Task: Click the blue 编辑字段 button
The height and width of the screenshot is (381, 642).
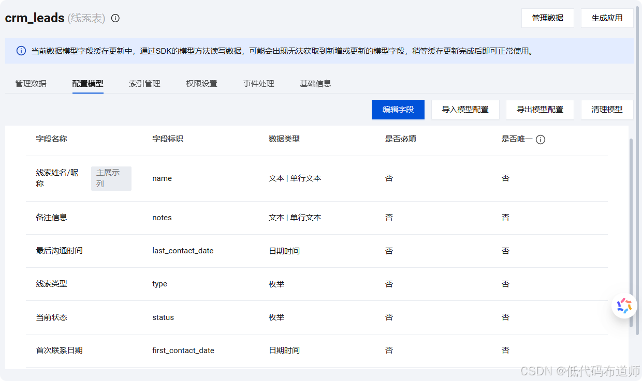Action: click(398, 110)
